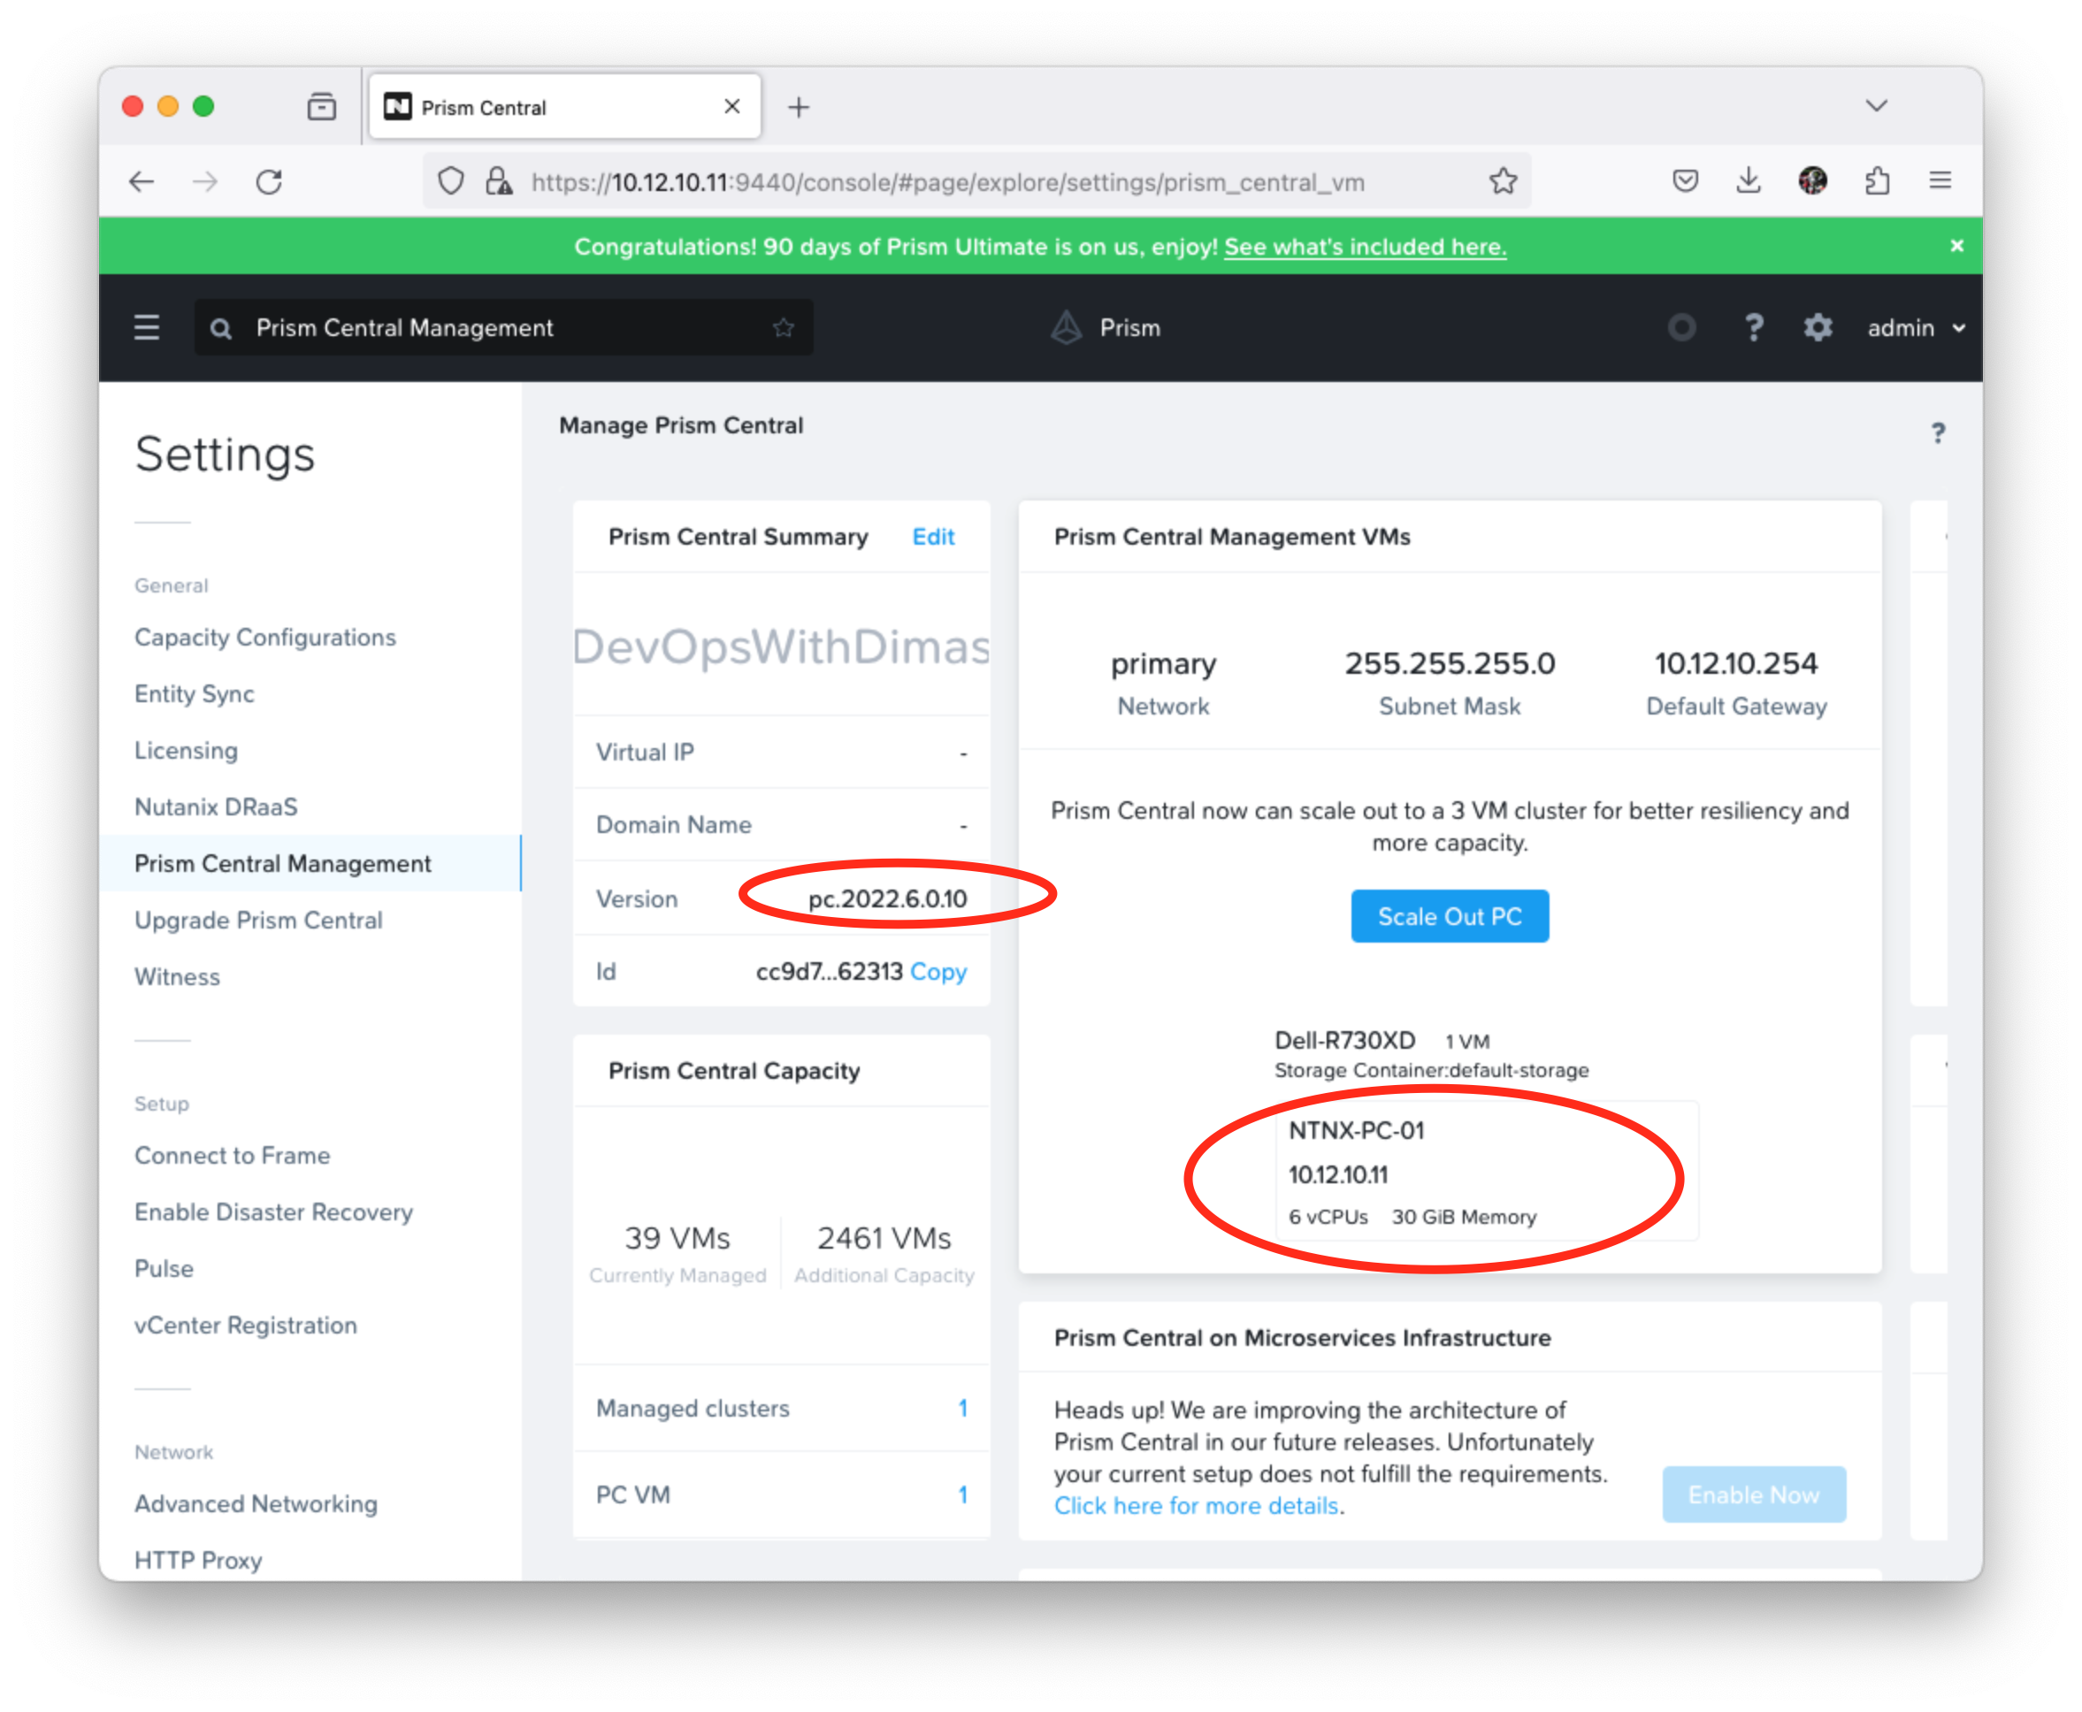2082x1712 pixels.
Task: Open the browser extensions icon
Action: 1878,180
